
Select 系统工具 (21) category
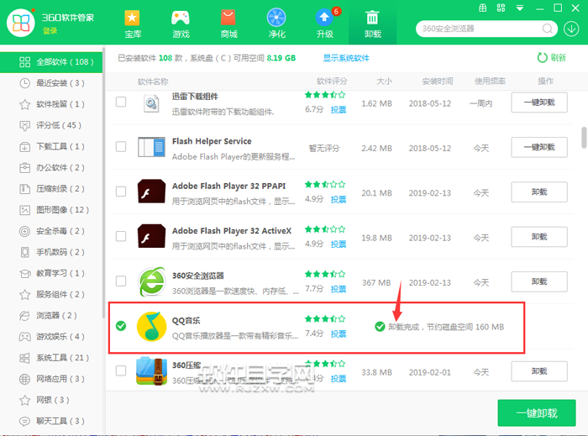click(x=52, y=358)
